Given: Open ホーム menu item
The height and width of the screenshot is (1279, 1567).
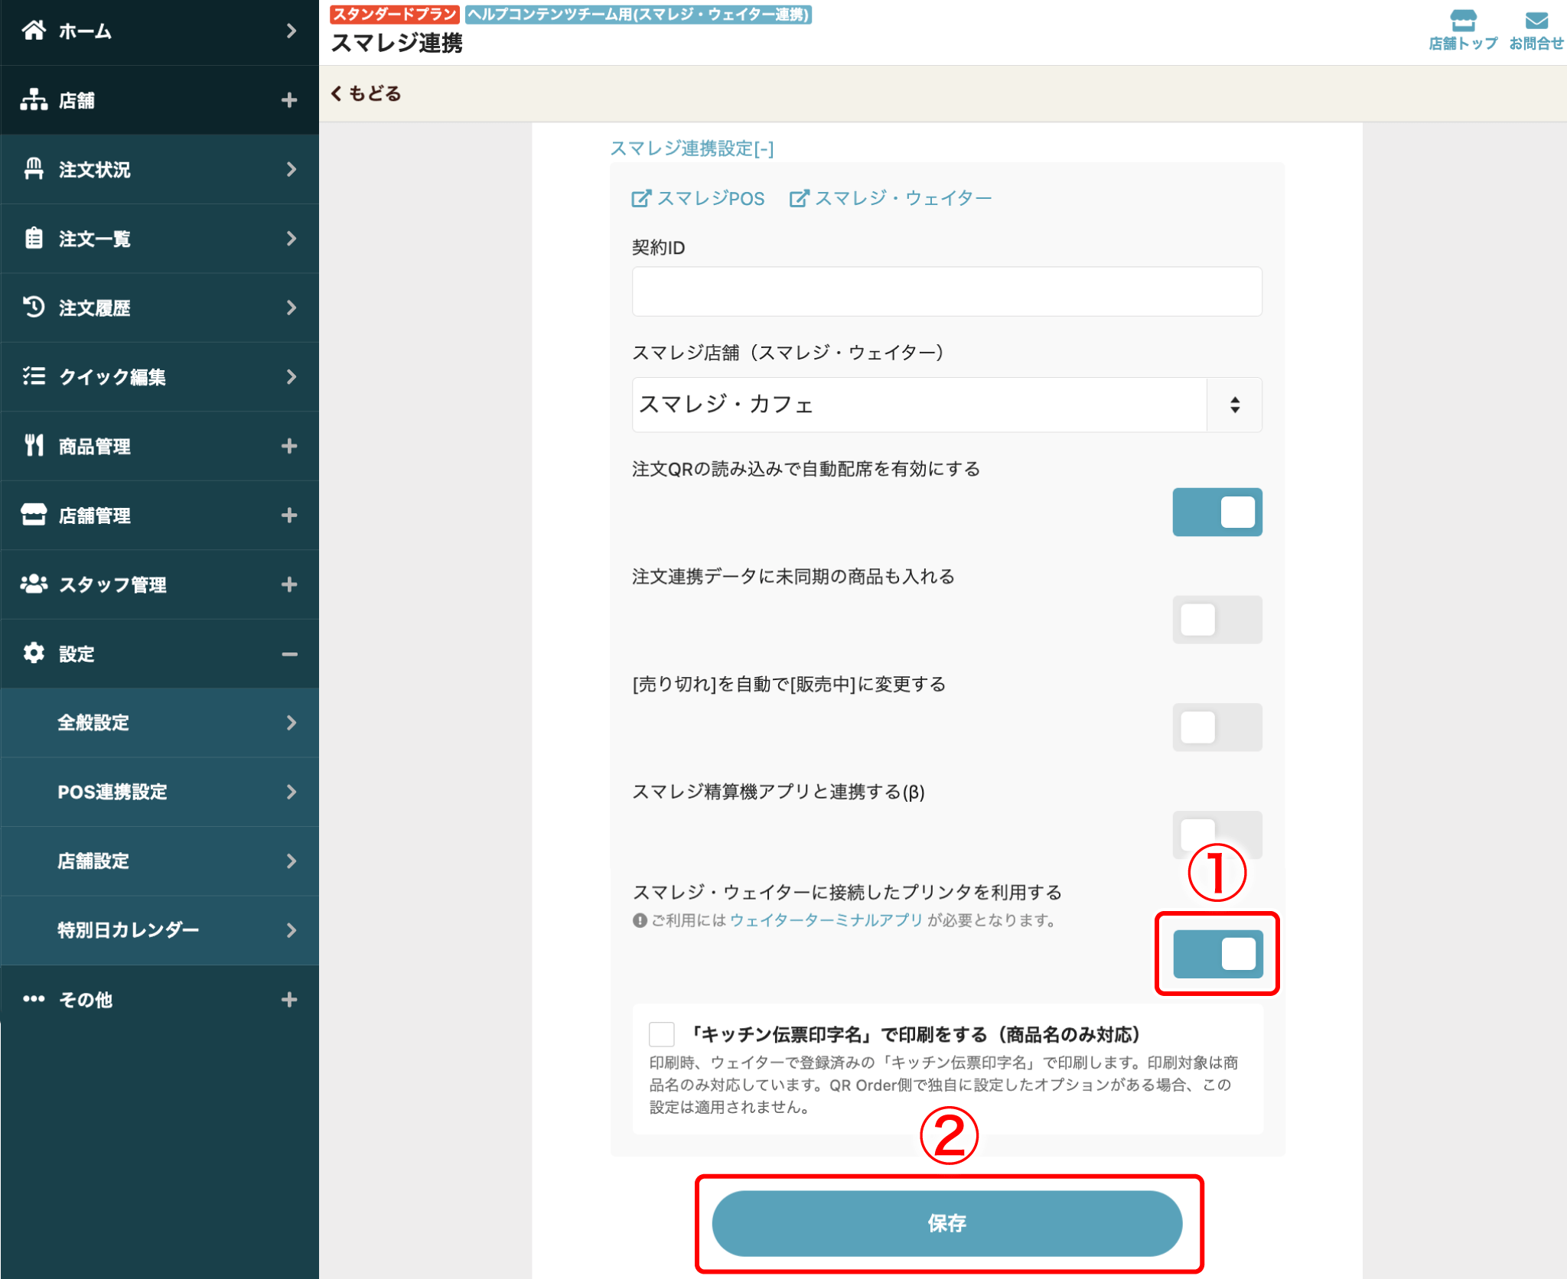Looking at the screenshot, I should (x=159, y=31).
